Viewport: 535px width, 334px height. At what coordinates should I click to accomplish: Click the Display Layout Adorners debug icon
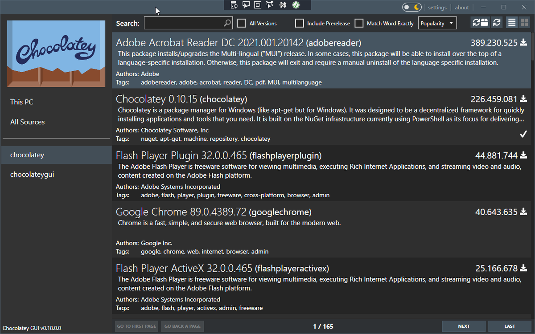(x=257, y=5)
